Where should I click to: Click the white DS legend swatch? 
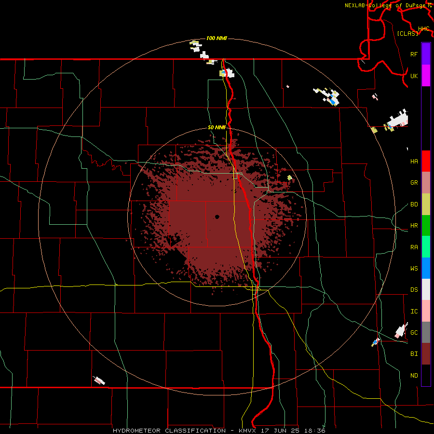[426, 289]
